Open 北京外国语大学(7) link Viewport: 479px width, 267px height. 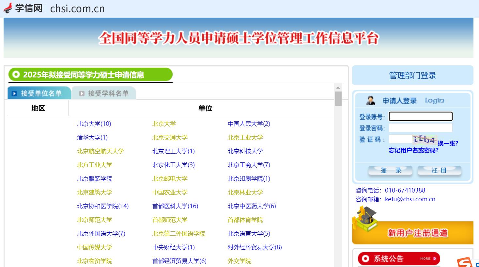coord(101,234)
